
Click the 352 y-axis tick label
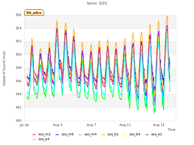pyautogui.click(x=18, y=41)
